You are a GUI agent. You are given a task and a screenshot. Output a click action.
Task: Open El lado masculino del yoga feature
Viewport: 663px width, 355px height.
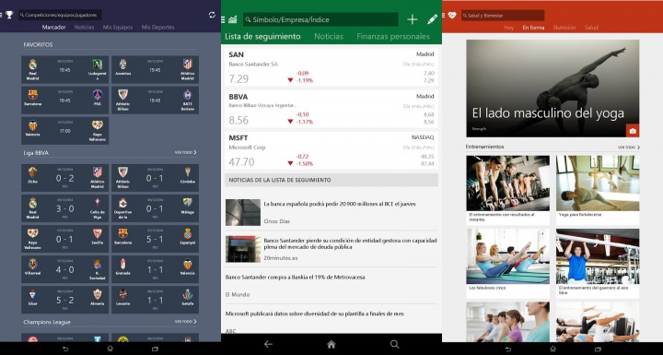point(552,89)
